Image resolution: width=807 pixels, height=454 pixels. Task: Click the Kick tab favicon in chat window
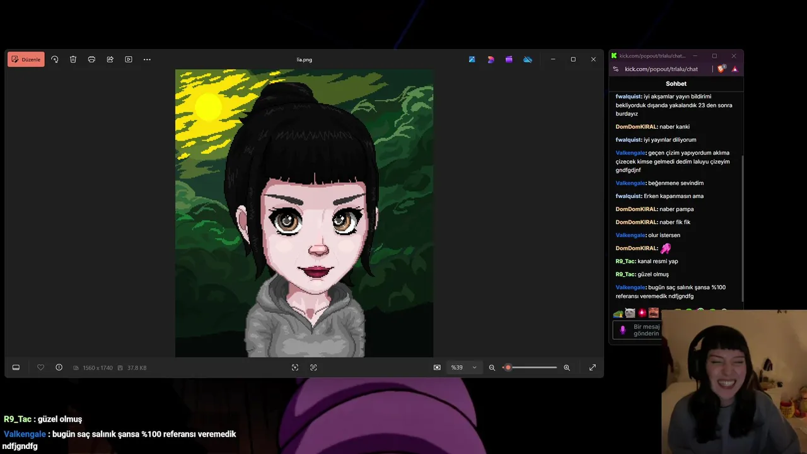pos(614,55)
